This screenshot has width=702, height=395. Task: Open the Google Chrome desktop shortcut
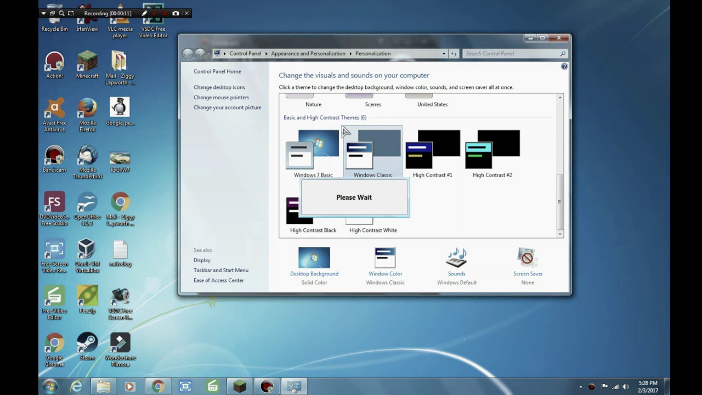pyautogui.click(x=54, y=350)
